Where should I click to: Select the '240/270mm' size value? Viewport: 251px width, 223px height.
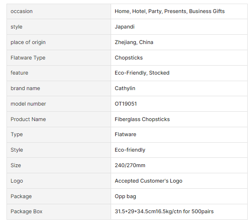tap(130, 166)
